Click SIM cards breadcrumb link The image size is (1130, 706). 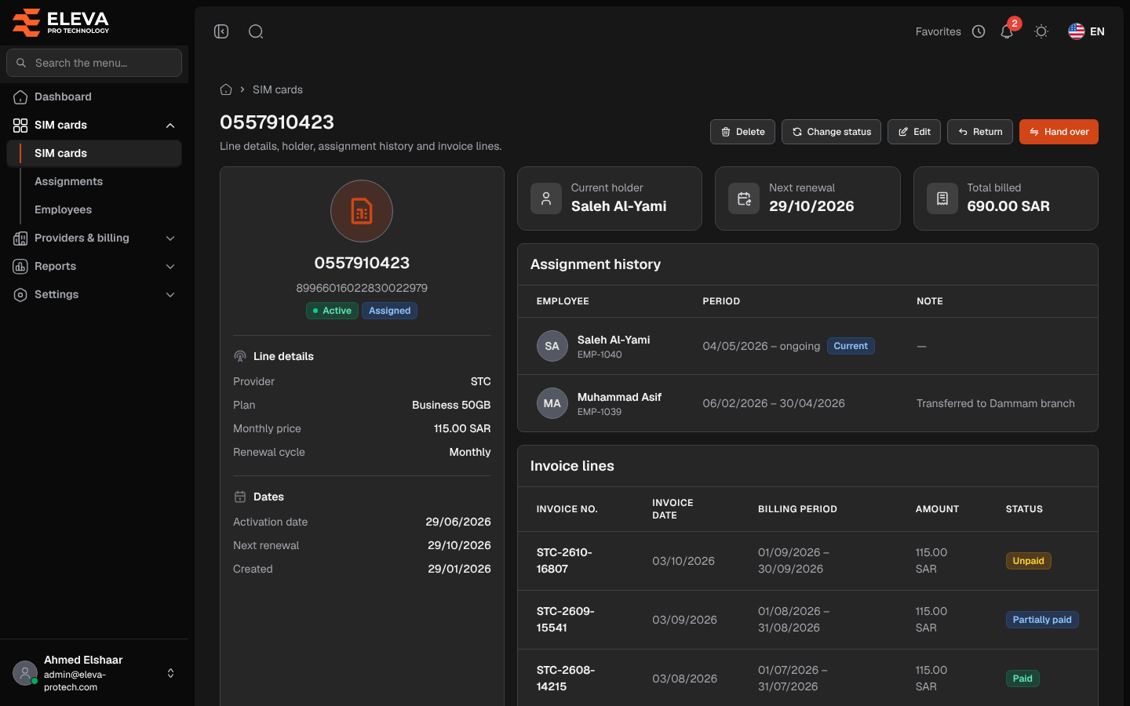pyautogui.click(x=278, y=89)
